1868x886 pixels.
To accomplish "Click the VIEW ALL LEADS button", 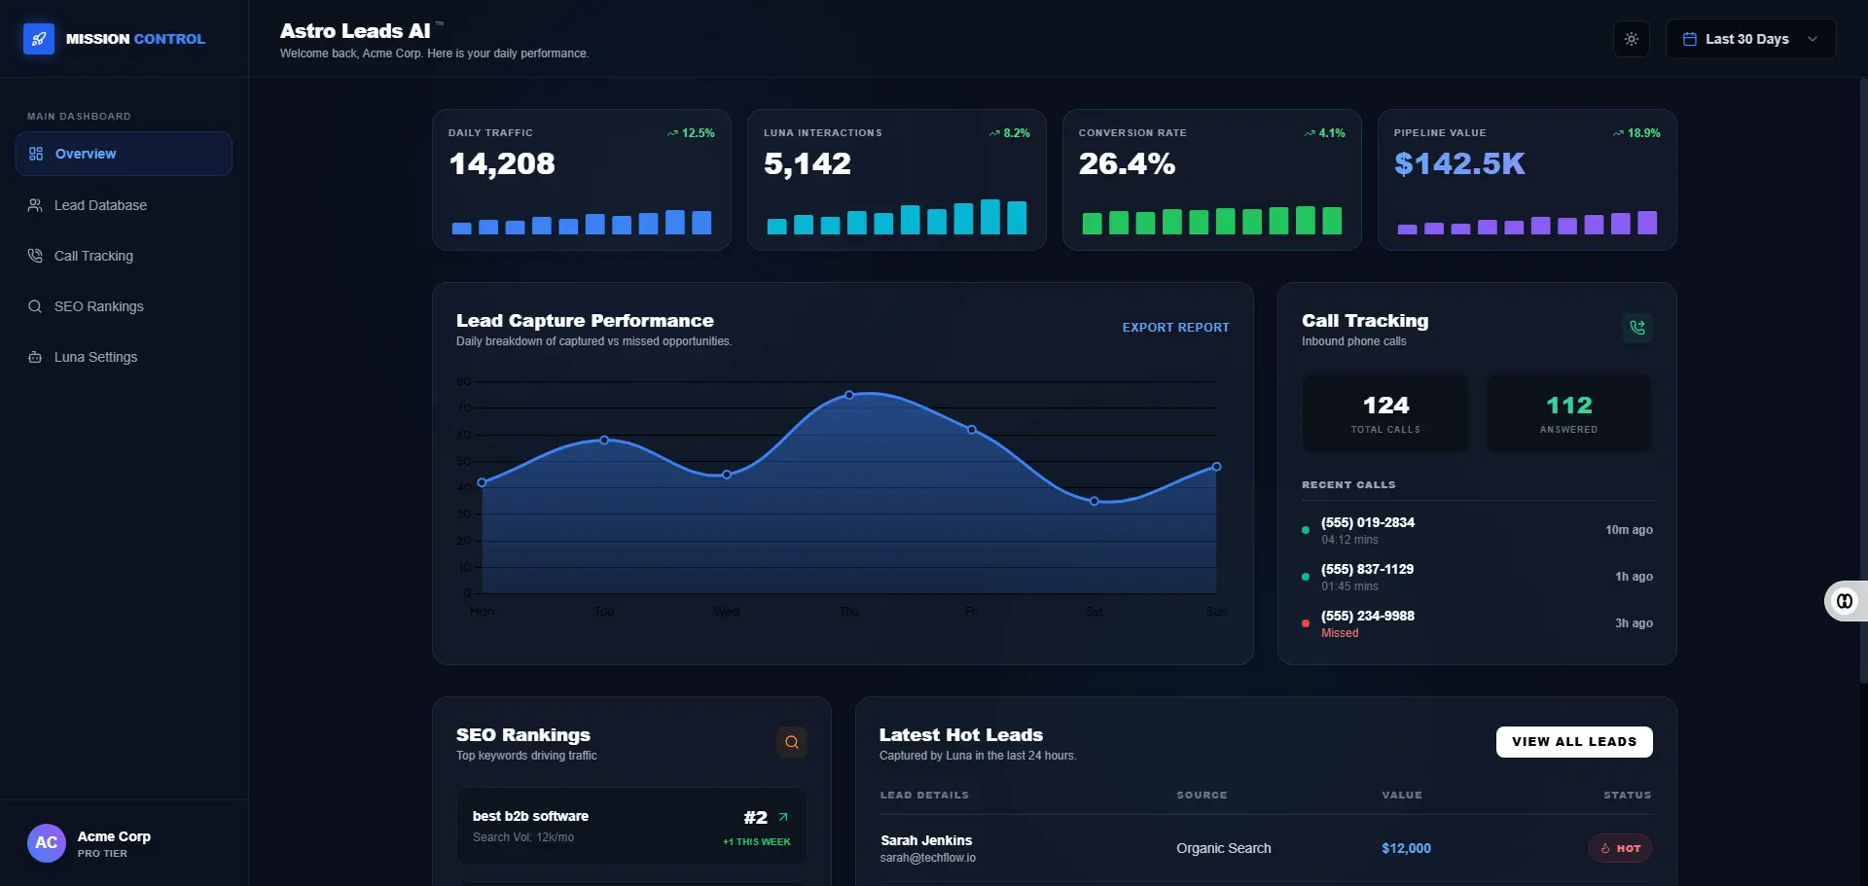I will point(1573,741).
